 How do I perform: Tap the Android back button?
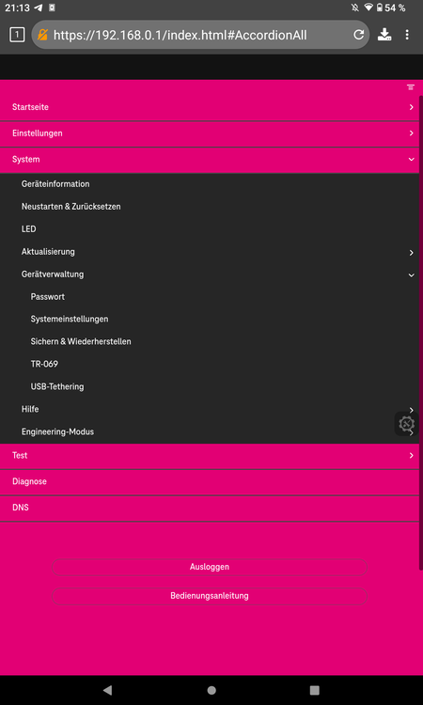pyautogui.click(x=107, y=690)
